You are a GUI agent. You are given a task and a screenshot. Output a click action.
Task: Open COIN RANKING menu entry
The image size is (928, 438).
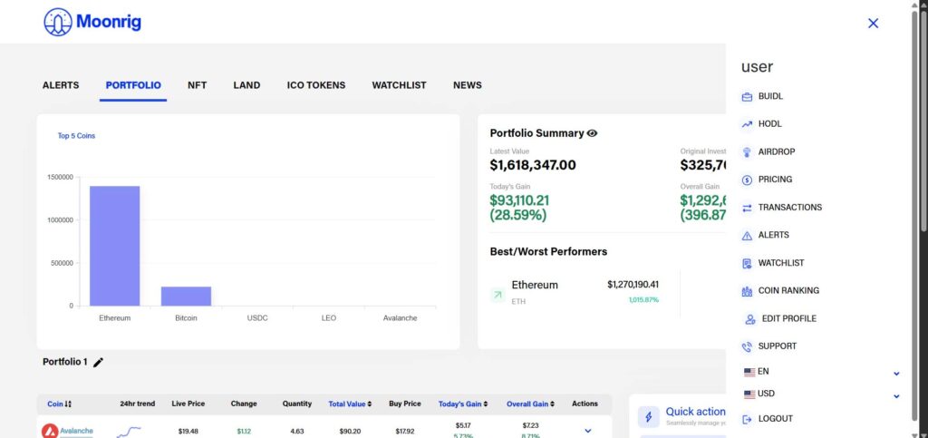(789, 290)
